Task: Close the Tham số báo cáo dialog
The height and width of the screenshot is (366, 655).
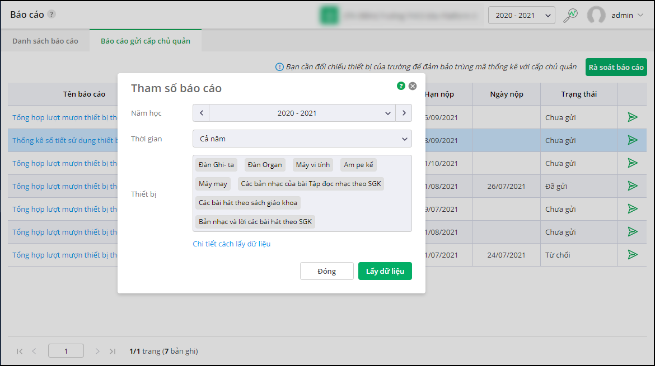Action: 413,86
